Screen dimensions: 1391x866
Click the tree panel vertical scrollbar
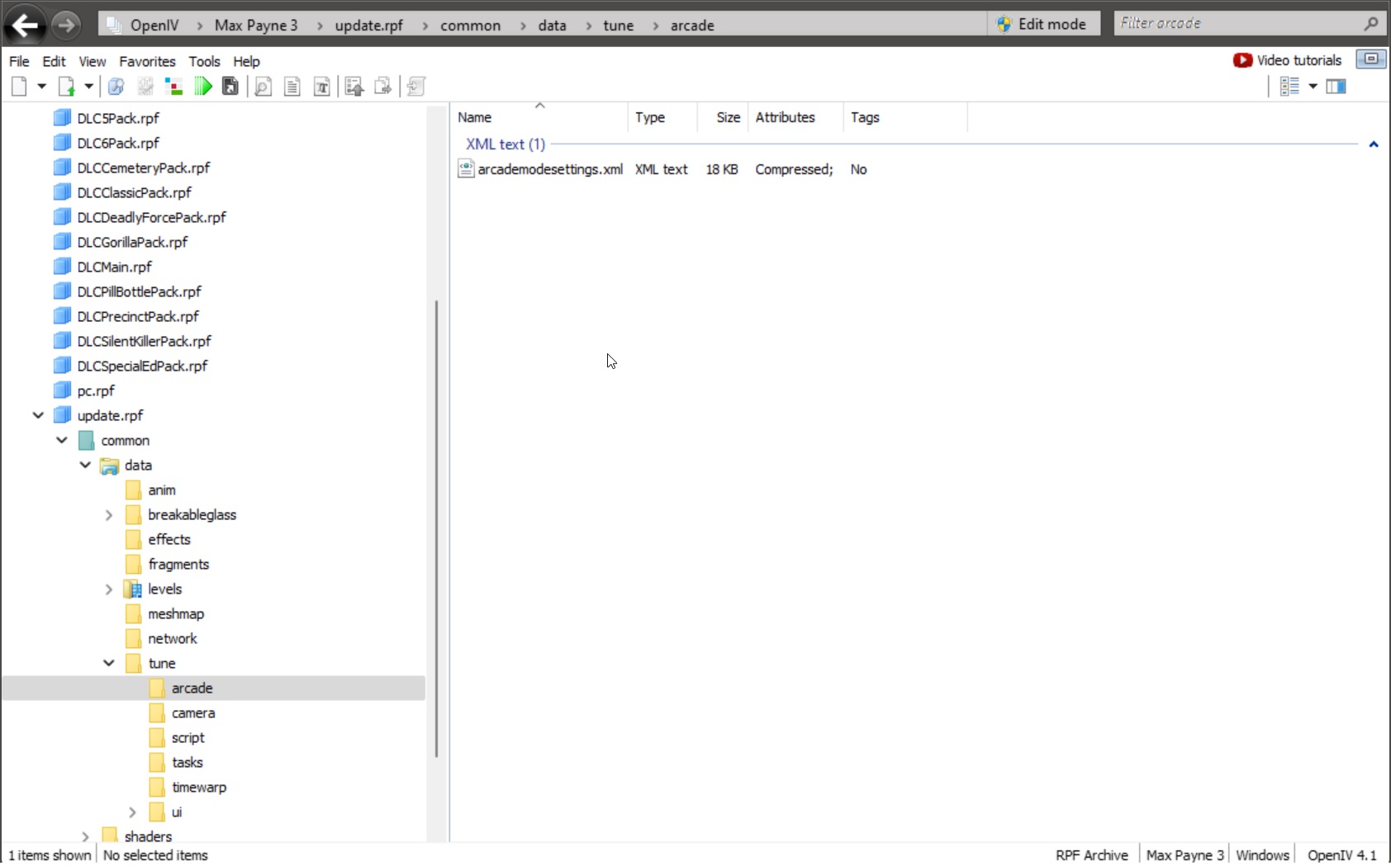tap(436, 528)
